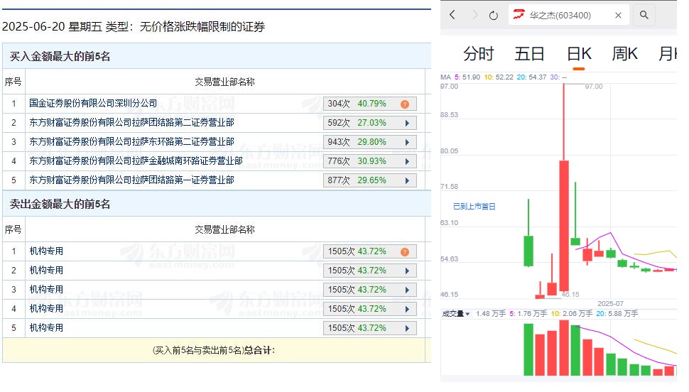Image resolution: width=689 pixels, height=392 pixels.
Task: Click 304次 40.79% stats box
Action: point(369,104)
